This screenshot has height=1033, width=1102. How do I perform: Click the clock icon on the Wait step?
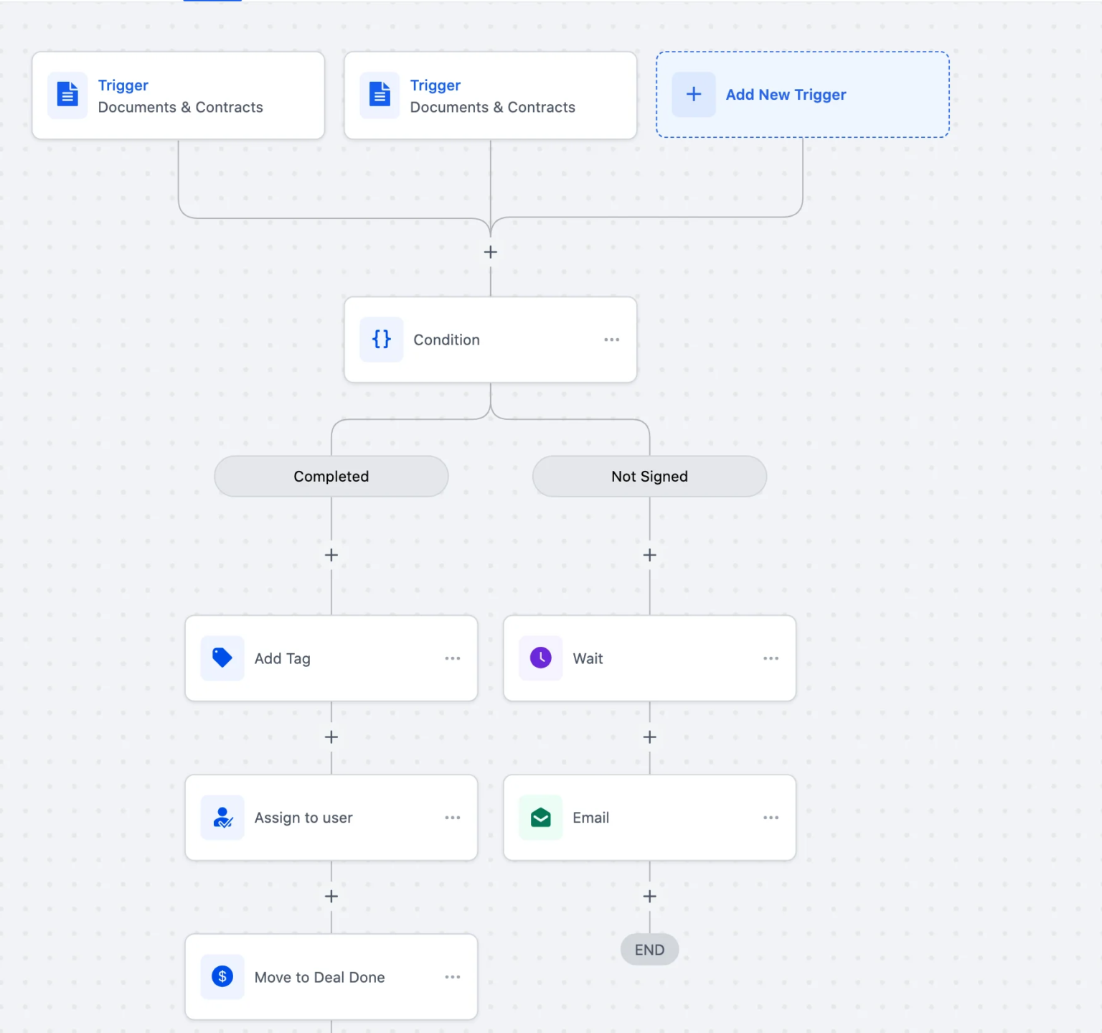[540, 658]
